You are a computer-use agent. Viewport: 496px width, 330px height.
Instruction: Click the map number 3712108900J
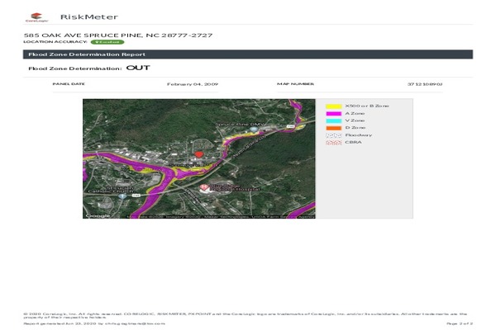coord(424,84)
